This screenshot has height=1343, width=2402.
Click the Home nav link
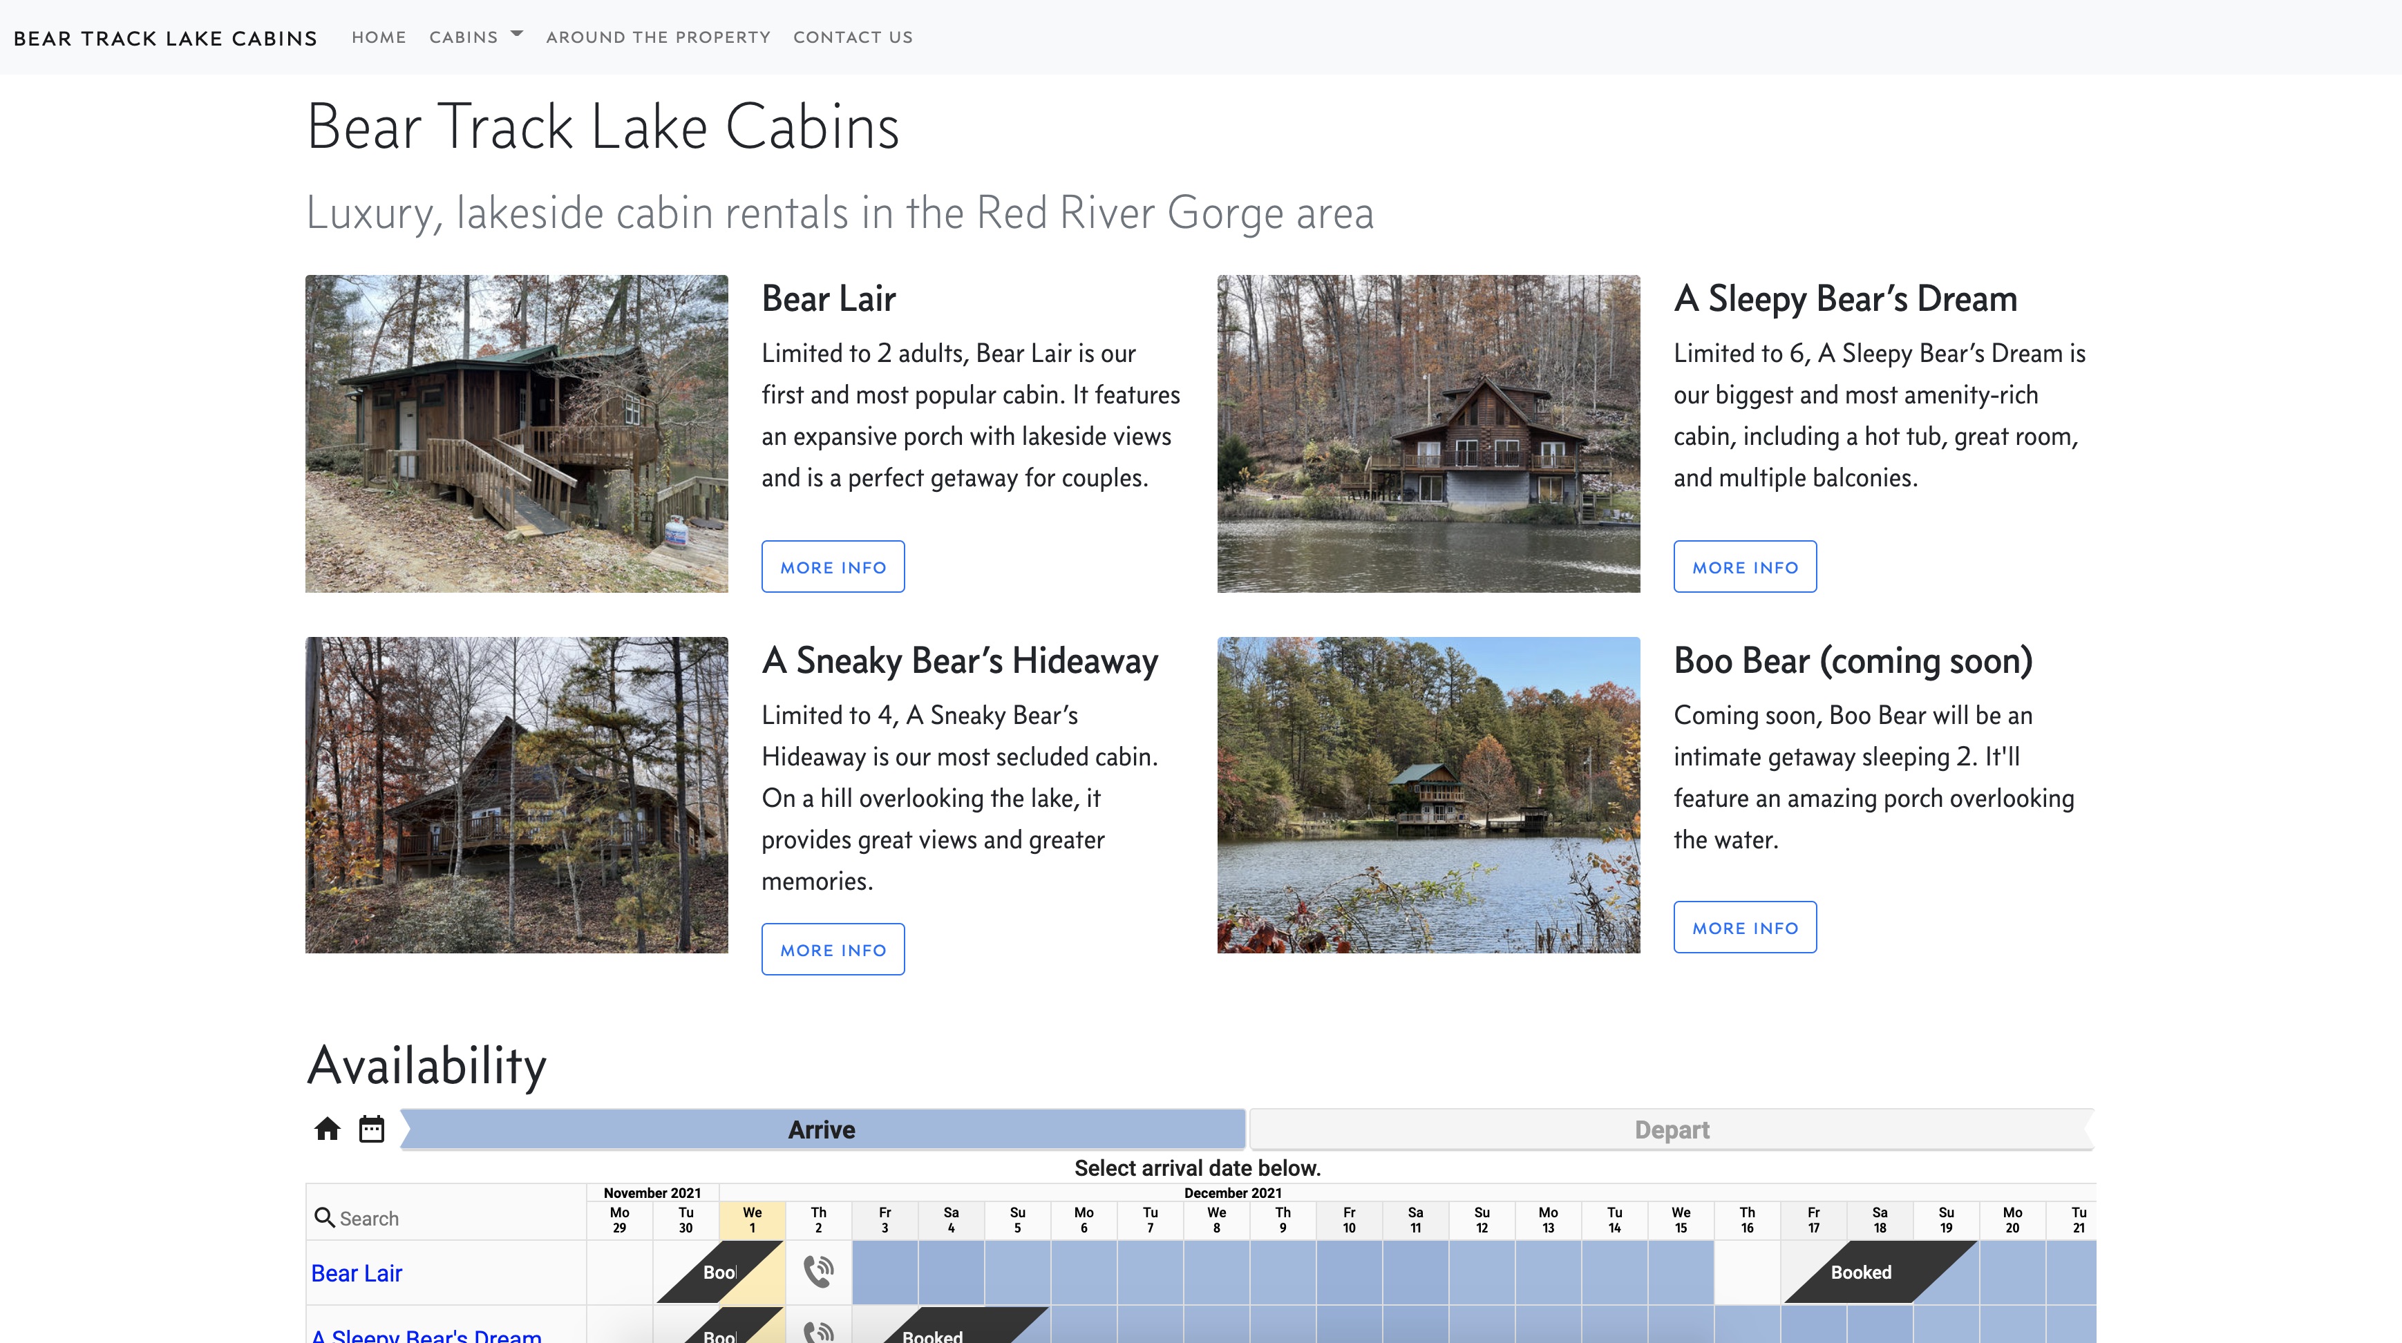[x=379, y=37]
